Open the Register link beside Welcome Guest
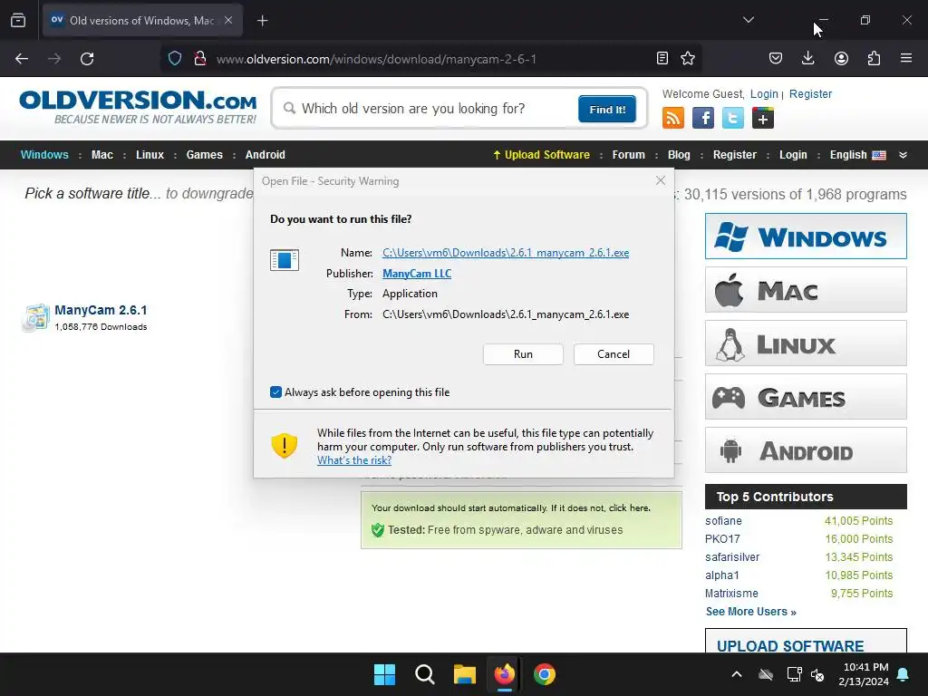This screenshot has height=696, width=928. point(810,94)
